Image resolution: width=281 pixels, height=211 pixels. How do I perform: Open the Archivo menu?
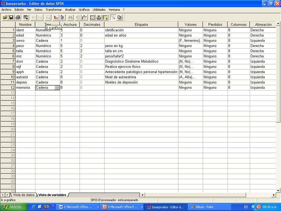pos(6,10)
